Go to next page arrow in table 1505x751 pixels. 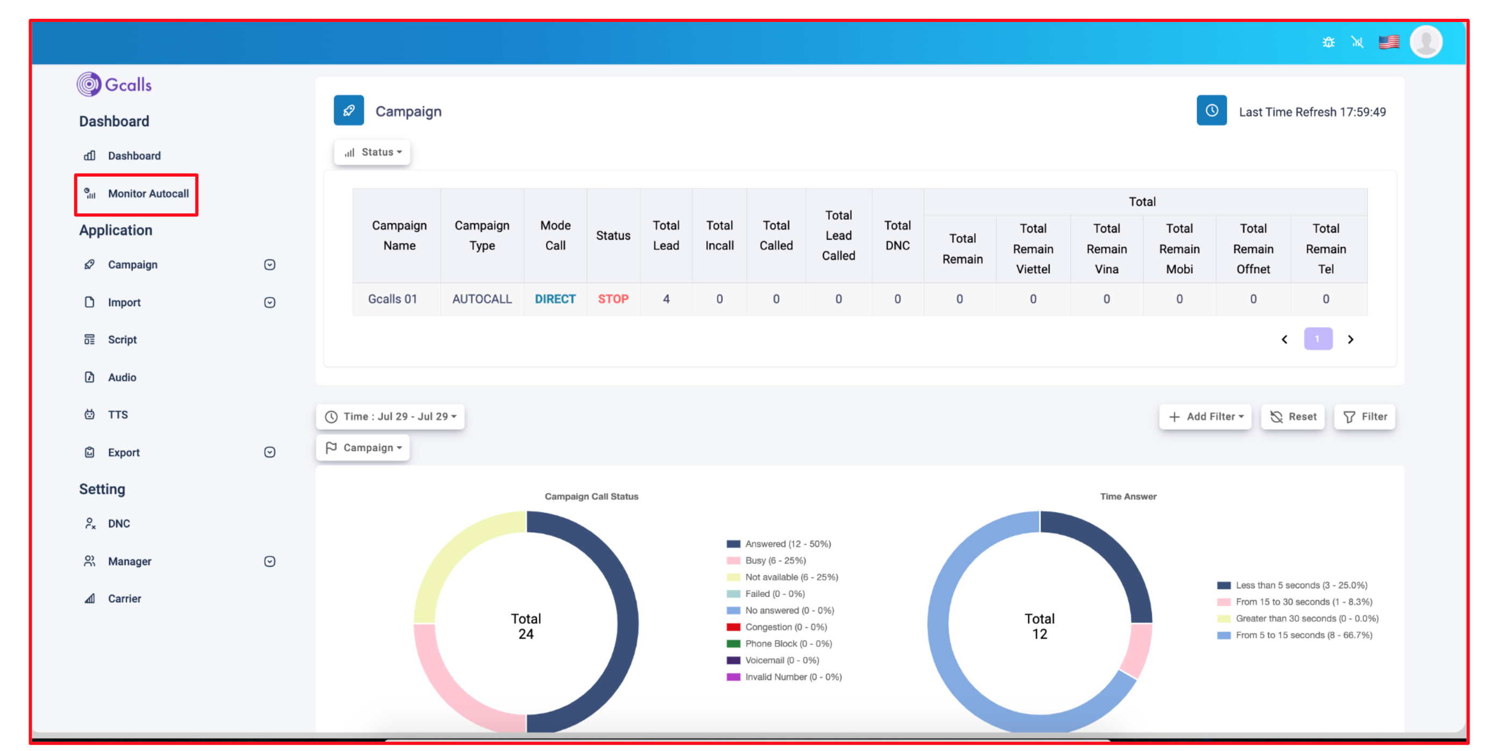(1350, 340)
